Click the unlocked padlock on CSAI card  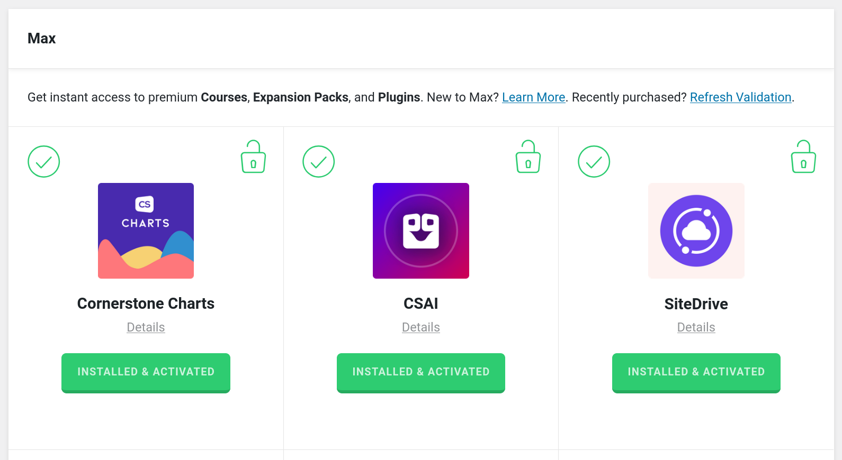528,158
